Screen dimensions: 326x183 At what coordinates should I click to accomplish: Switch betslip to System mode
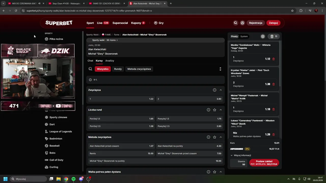tap(244, 36)
